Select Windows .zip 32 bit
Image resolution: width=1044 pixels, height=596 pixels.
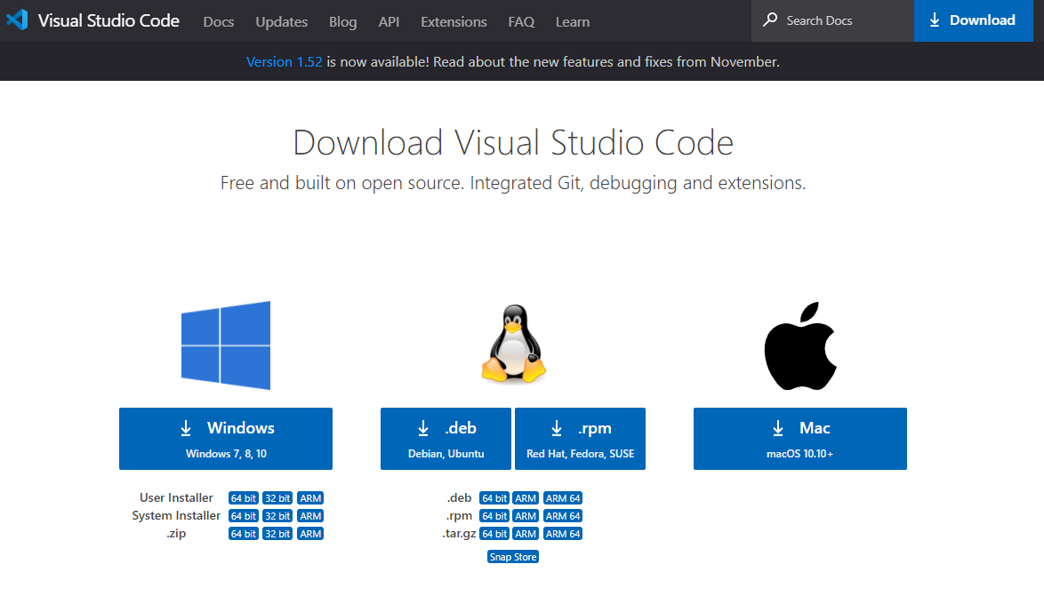click(277, 534)
